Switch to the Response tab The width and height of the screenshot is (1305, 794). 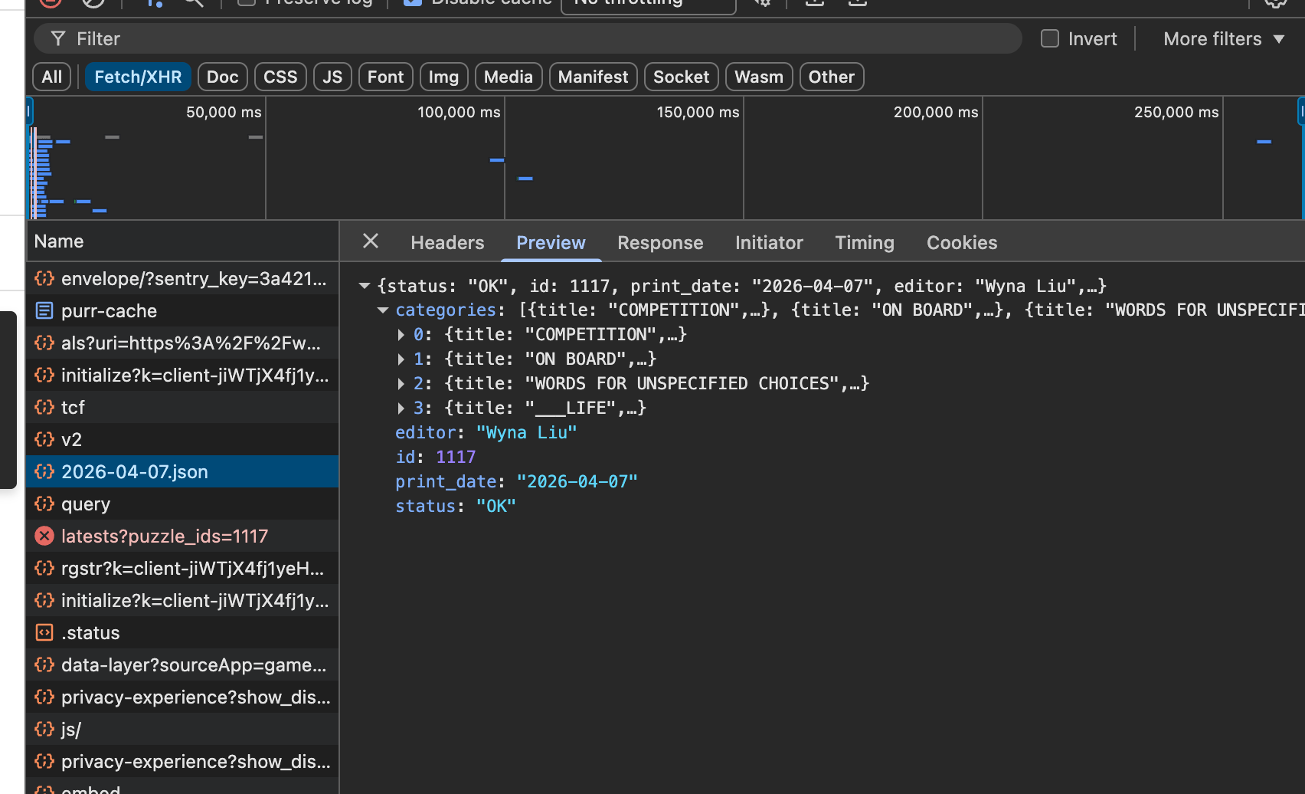(660, 242)
